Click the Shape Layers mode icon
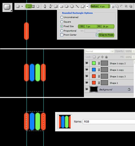 pyautogui.click(x=29, y=6)
